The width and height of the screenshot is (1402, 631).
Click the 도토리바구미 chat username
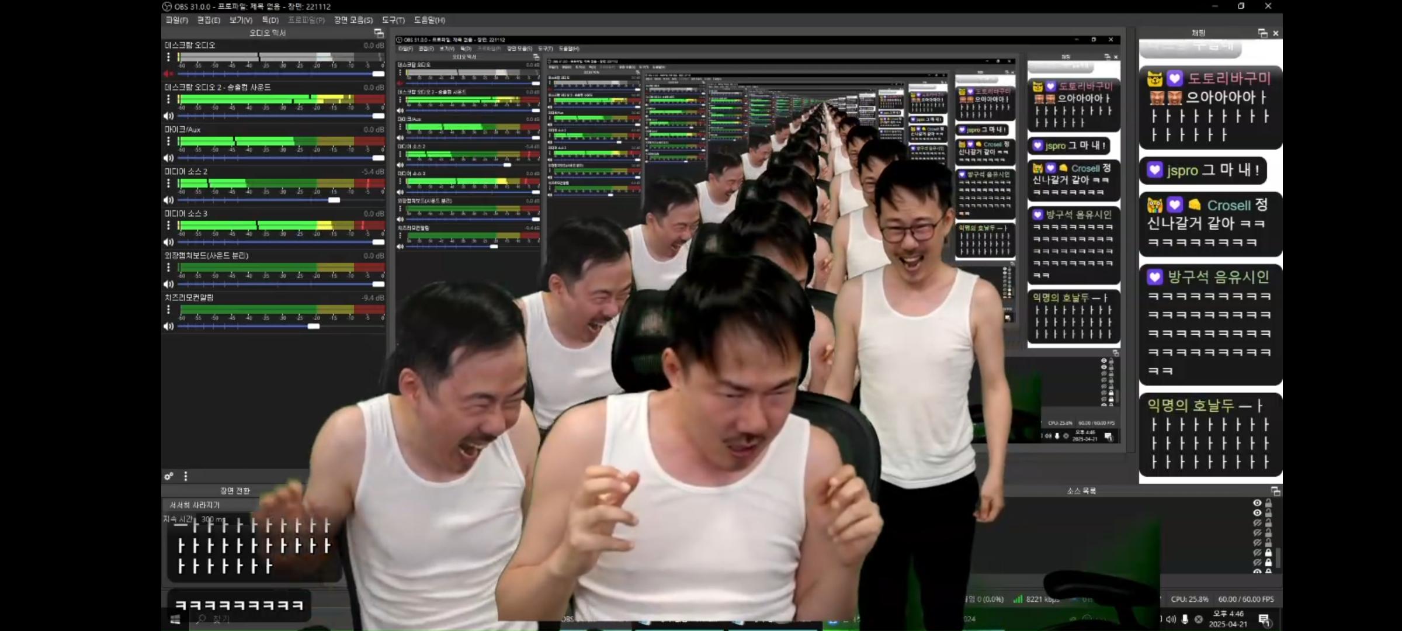coord(1229,78)
